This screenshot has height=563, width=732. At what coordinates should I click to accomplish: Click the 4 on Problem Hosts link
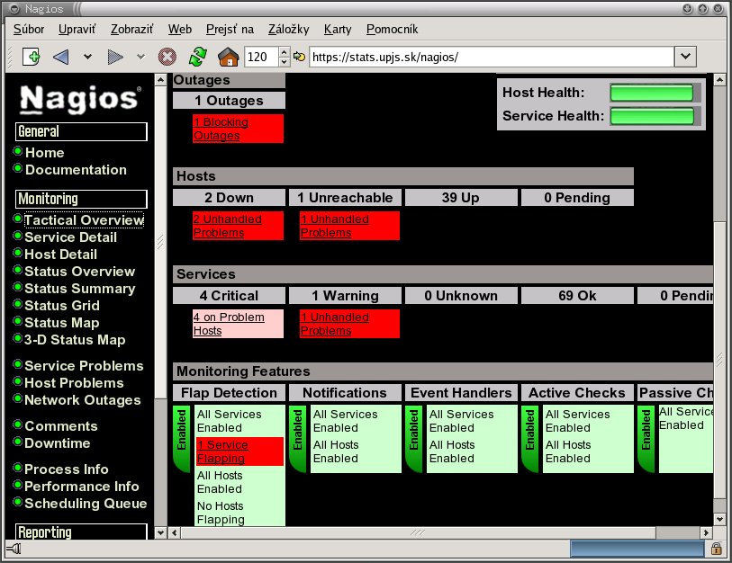[229, 324]
